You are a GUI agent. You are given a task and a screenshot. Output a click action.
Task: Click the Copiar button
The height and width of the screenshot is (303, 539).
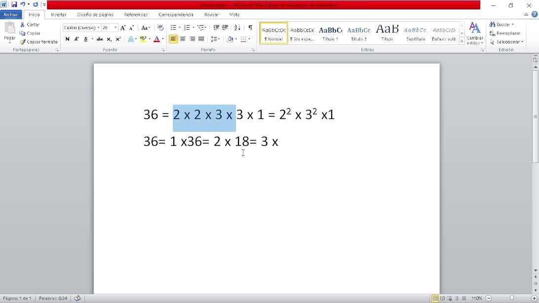(x=30, y=33)
